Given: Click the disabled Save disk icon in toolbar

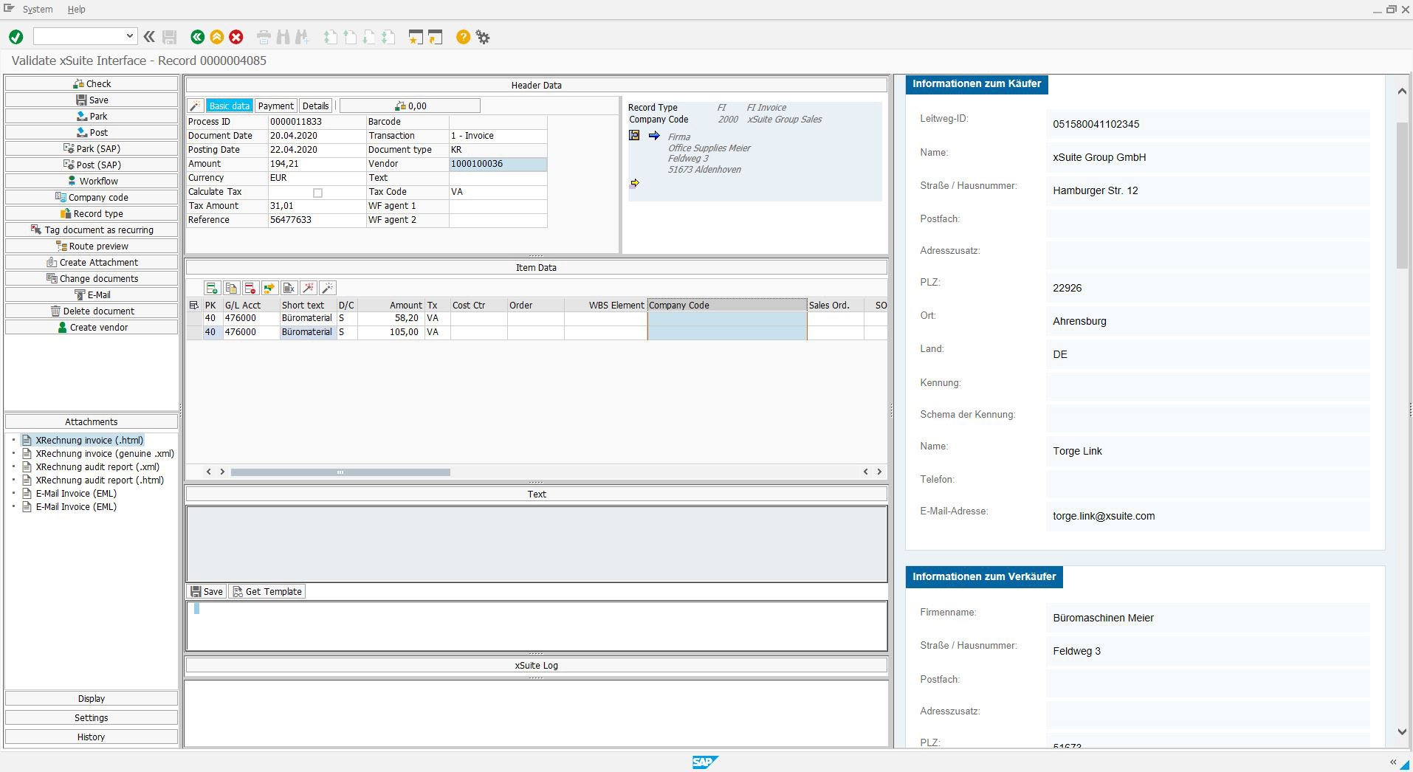Looking at the screenshot, I should coord(170,37).
